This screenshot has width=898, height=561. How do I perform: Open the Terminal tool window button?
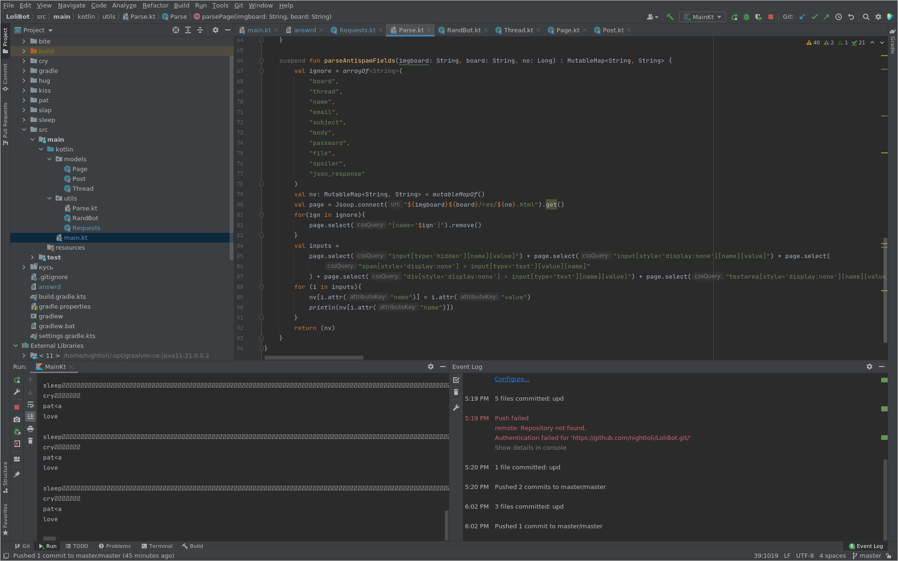(x=157, y=546)
